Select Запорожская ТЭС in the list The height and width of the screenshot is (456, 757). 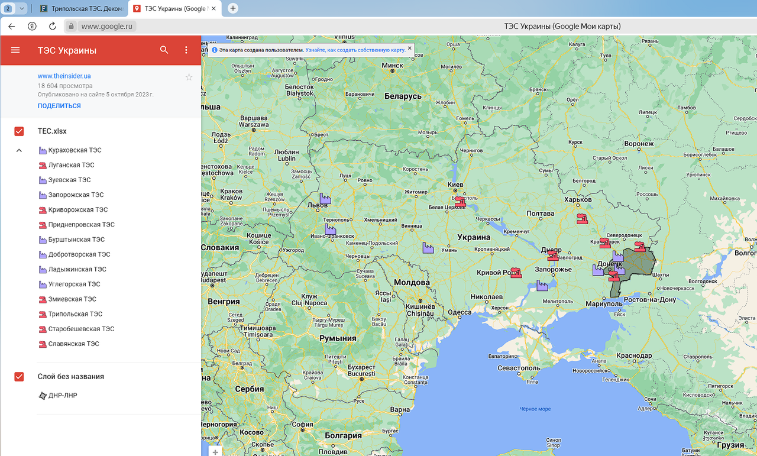coord(72,195)
